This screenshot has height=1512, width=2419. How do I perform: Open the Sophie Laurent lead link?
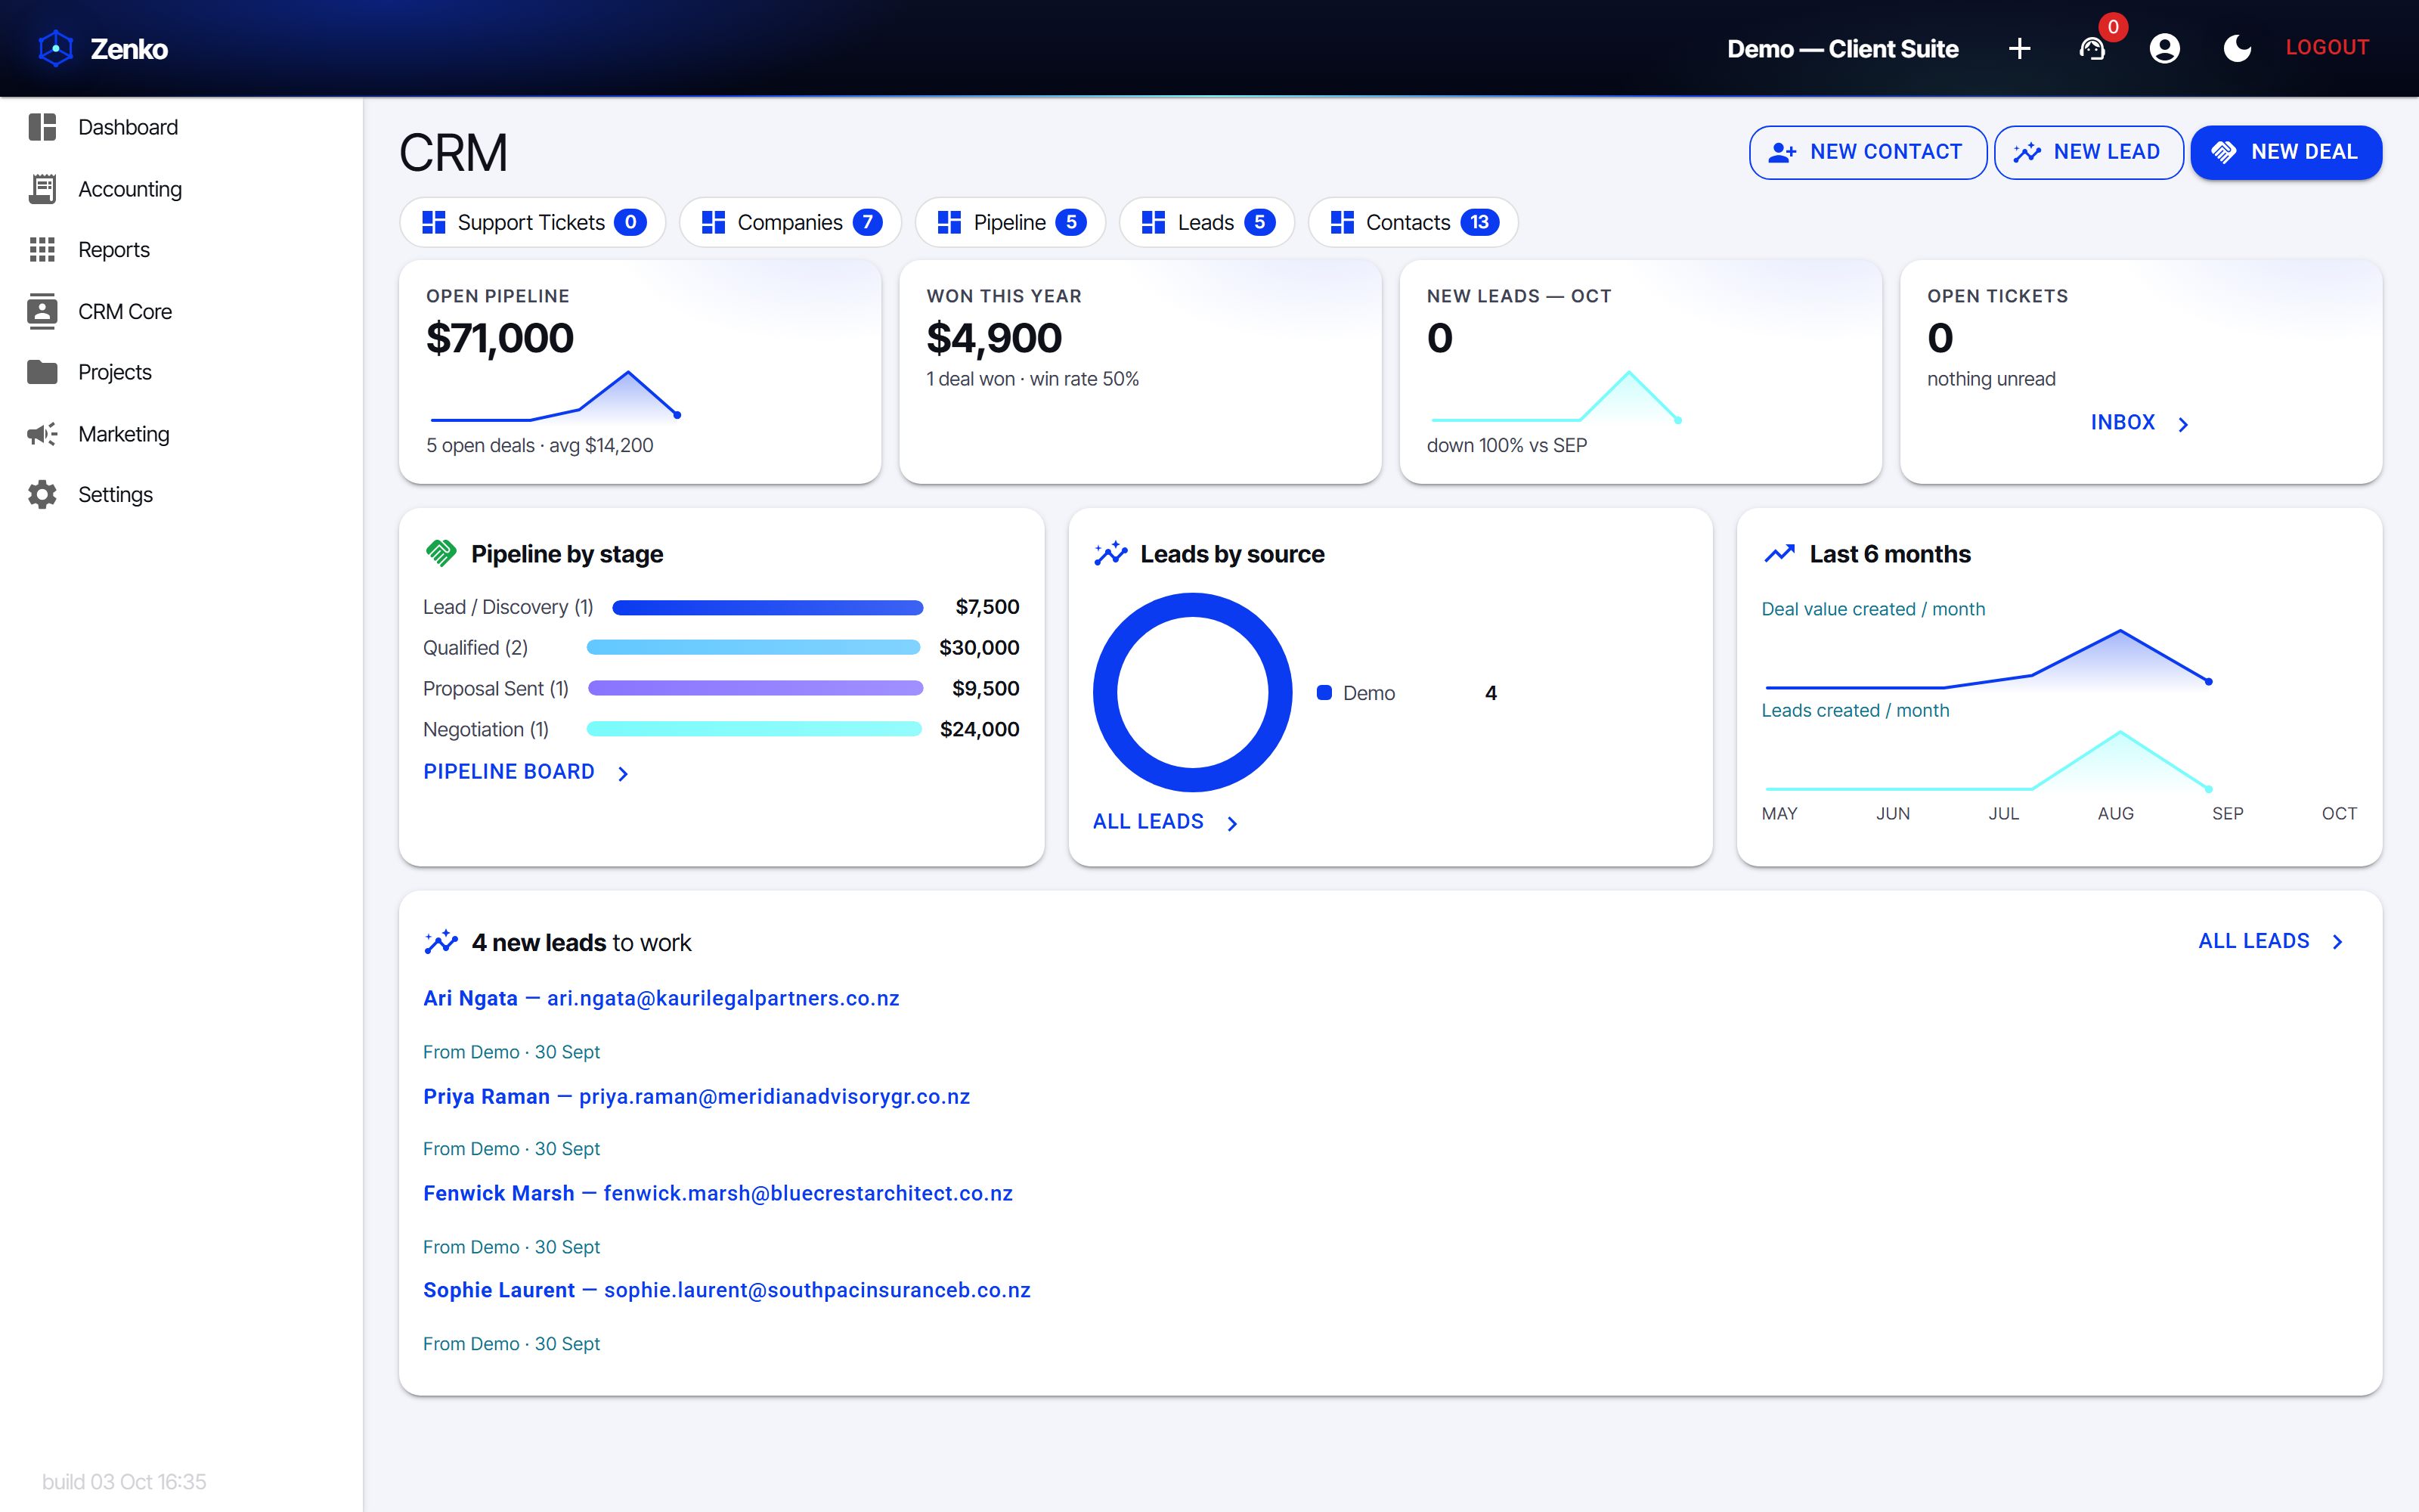[x=726, y=1290]
